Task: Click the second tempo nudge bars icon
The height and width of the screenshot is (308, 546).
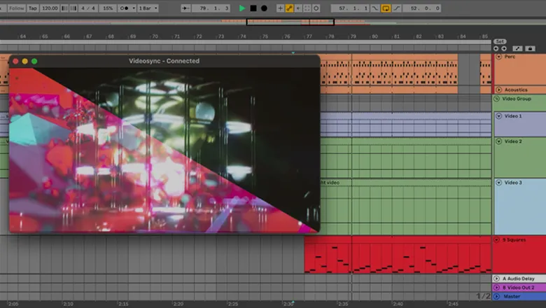Action: tap(73, 8)
